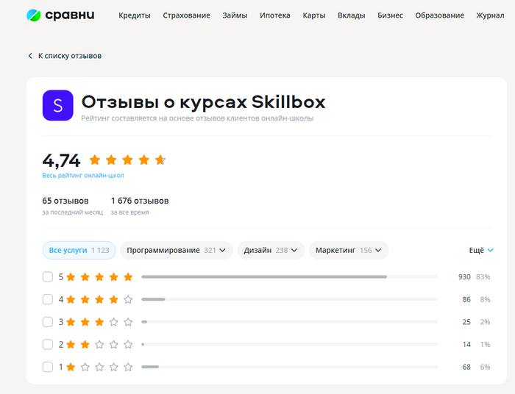Image resolution: width=515 pixels, height=394 pixels.
Task: Click the rating stars next to 4,74
Action: tap(127, 160)
